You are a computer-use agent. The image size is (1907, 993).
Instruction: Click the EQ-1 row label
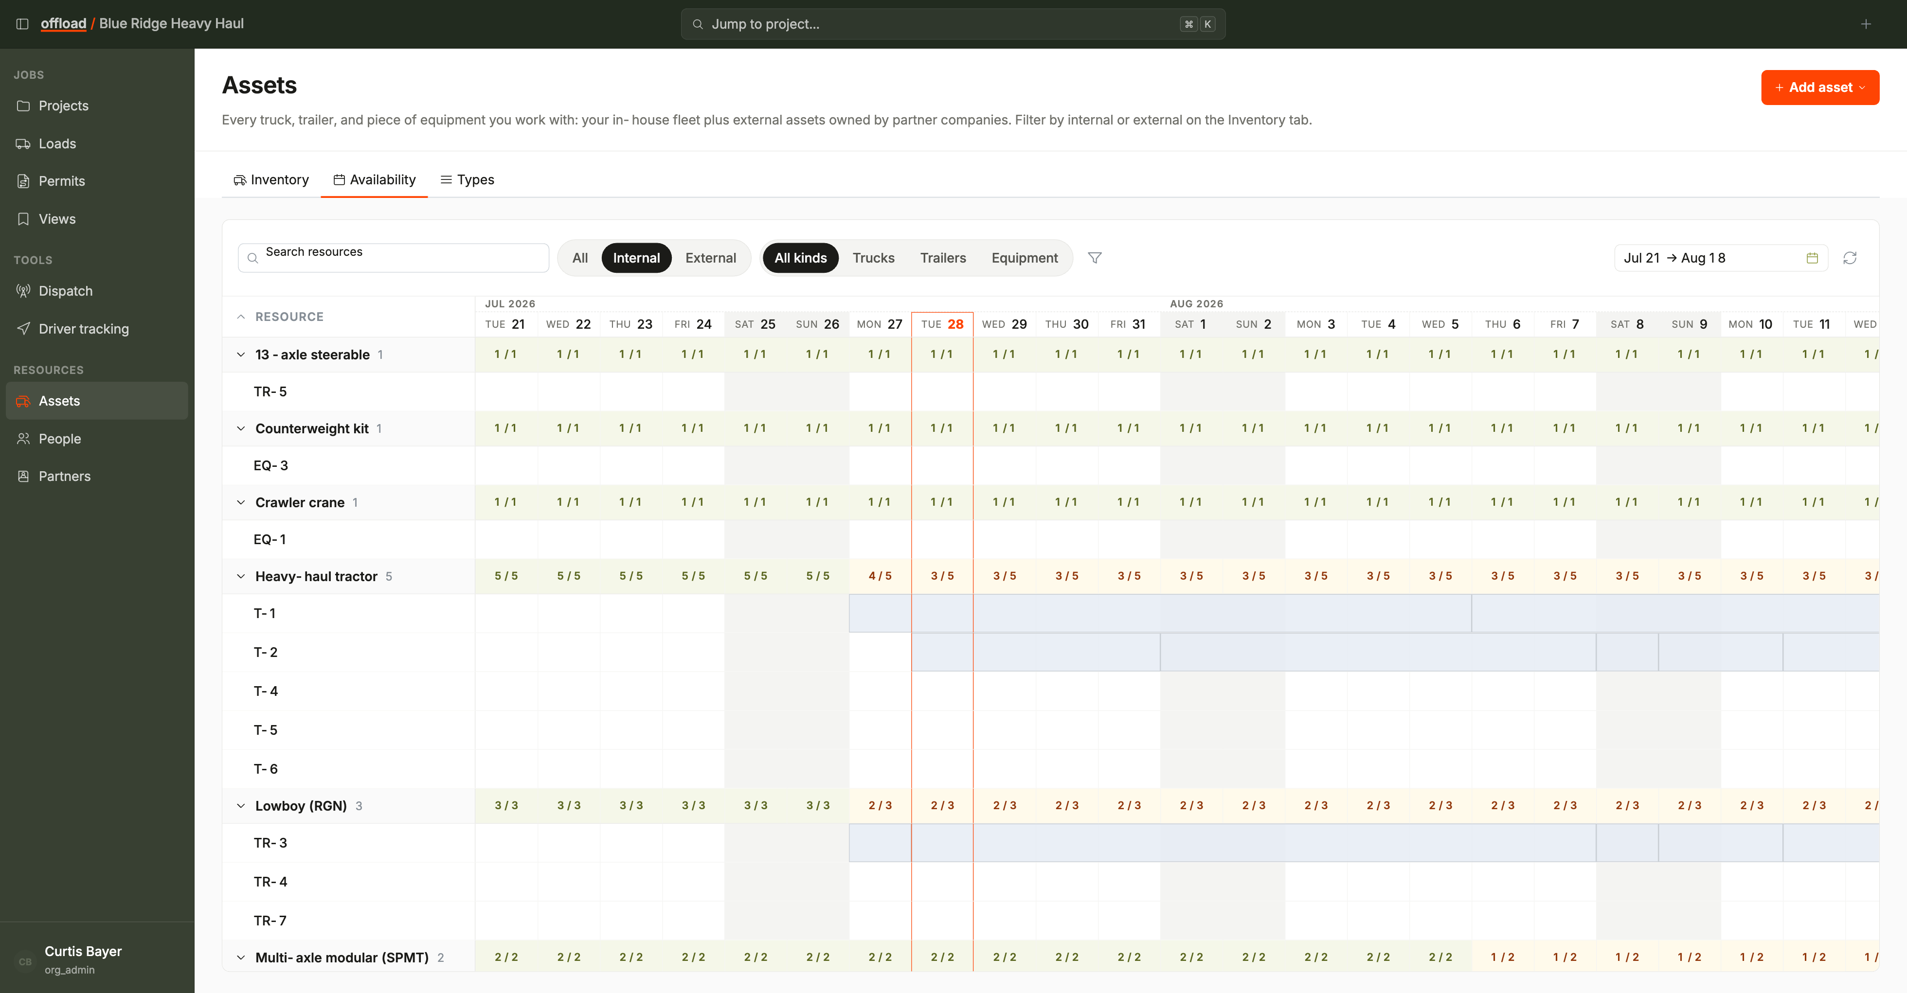click(x=270, y=540)
